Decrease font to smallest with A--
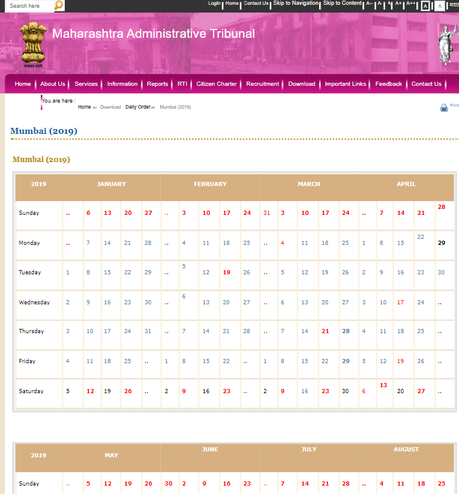Viewport: 459px width, 494px height. coord(369,4)
